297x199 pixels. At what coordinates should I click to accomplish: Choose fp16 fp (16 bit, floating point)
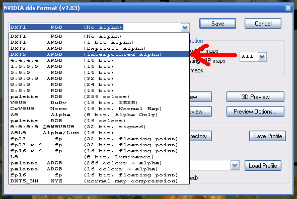click(x=99, y=175)
